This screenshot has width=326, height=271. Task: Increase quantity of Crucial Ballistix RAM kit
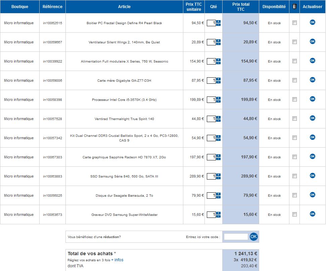[x=218, y=136]
